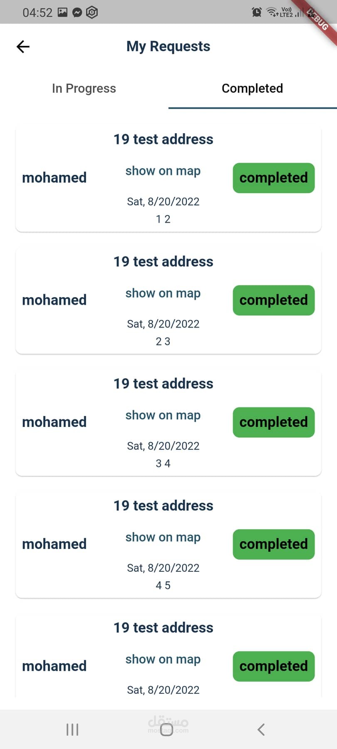The height and width of the screenshot is (749, 337).
Task: Select the Completed tab
Action: (x=252, y=89)
